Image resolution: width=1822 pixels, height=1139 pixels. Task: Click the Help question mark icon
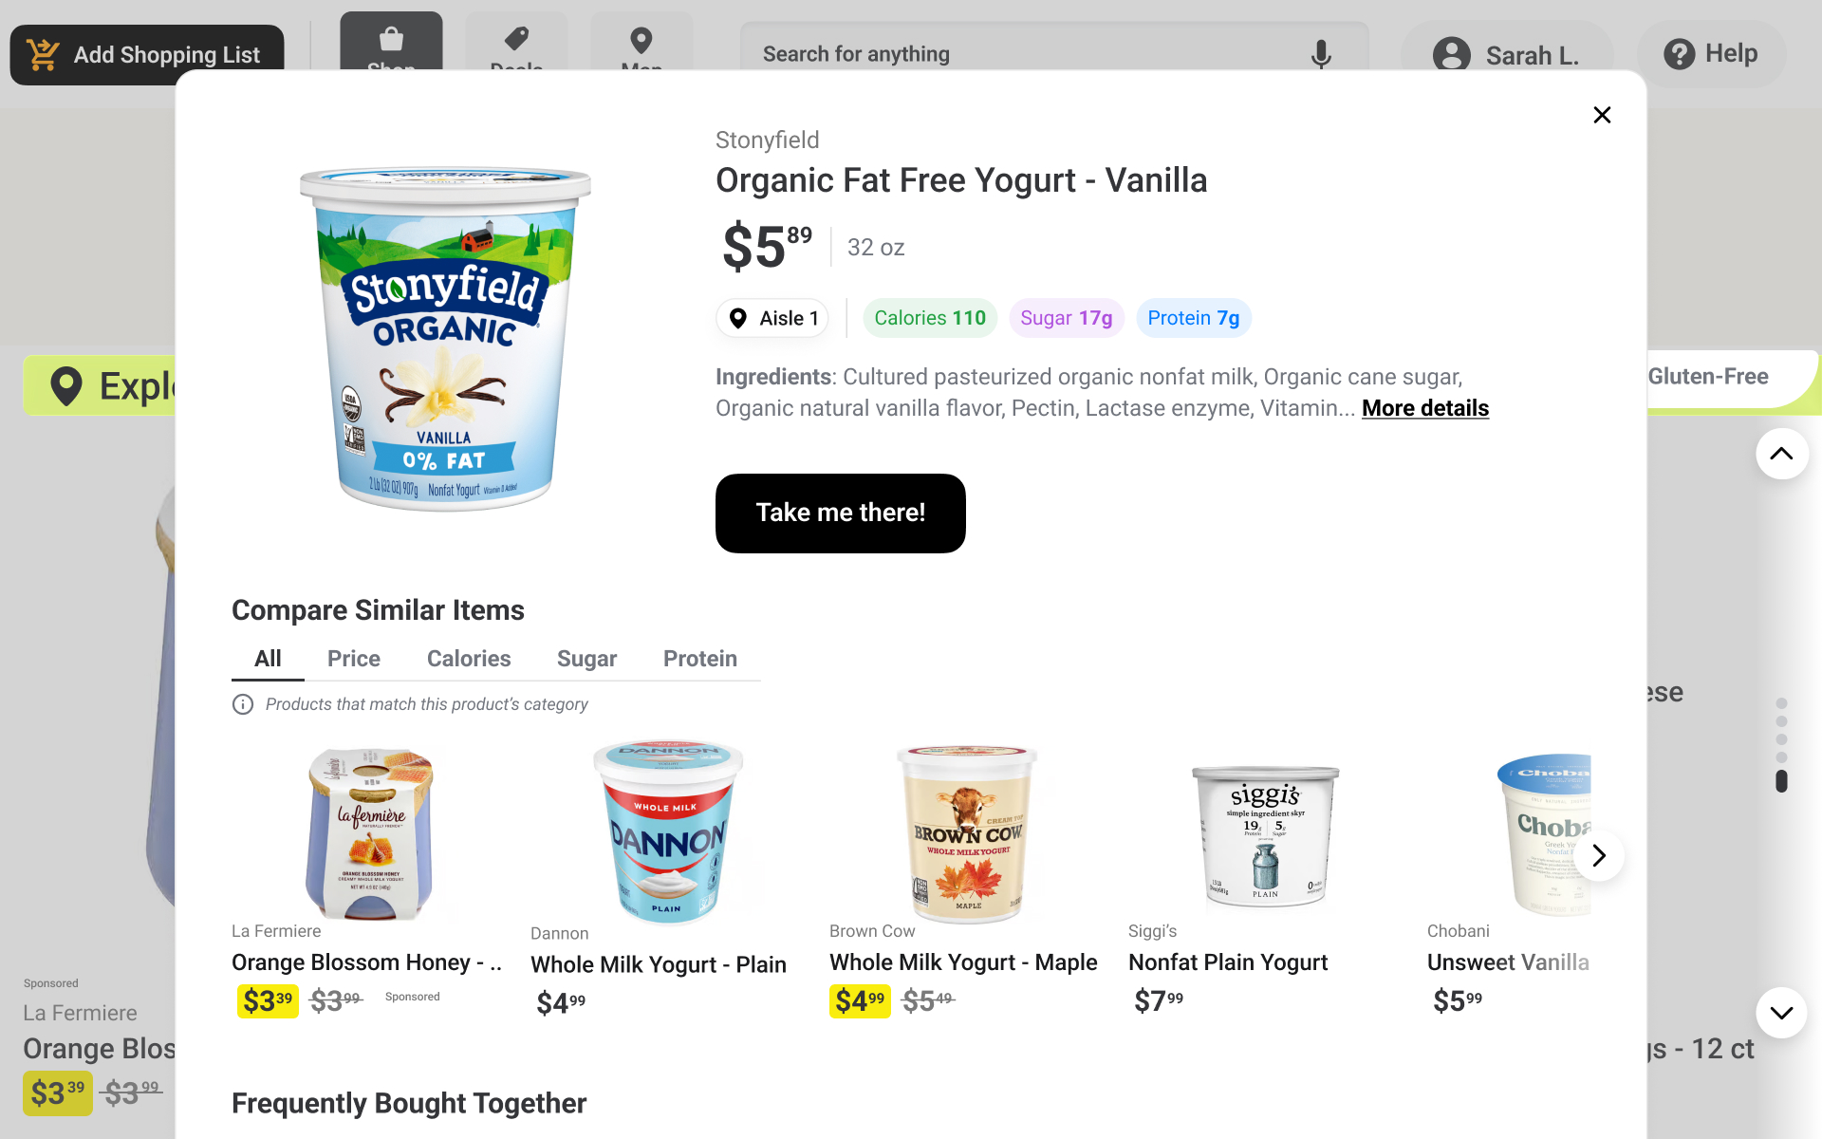coord(1679,54)
